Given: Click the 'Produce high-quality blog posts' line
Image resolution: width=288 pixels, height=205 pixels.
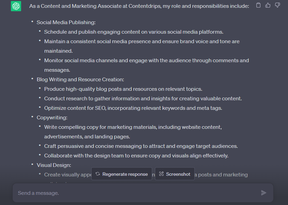Looking at the screenshot, I should (x=123, y=89).
